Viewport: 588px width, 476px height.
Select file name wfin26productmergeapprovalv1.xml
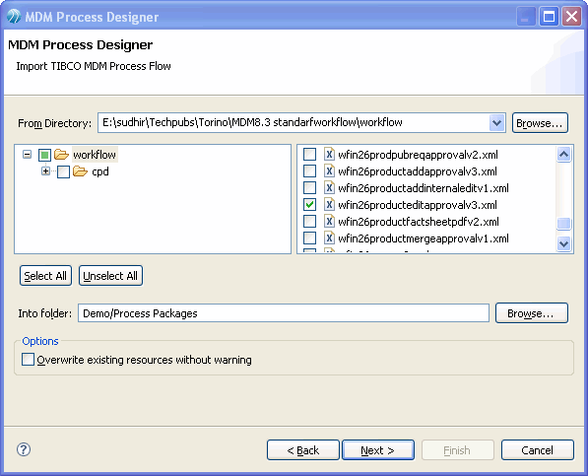tap(424, 238)
